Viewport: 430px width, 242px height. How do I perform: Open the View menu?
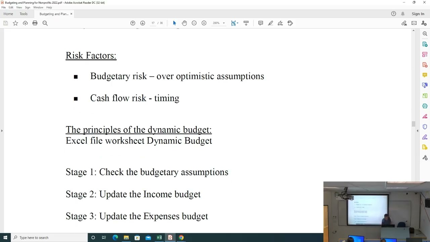coord(19,7)
